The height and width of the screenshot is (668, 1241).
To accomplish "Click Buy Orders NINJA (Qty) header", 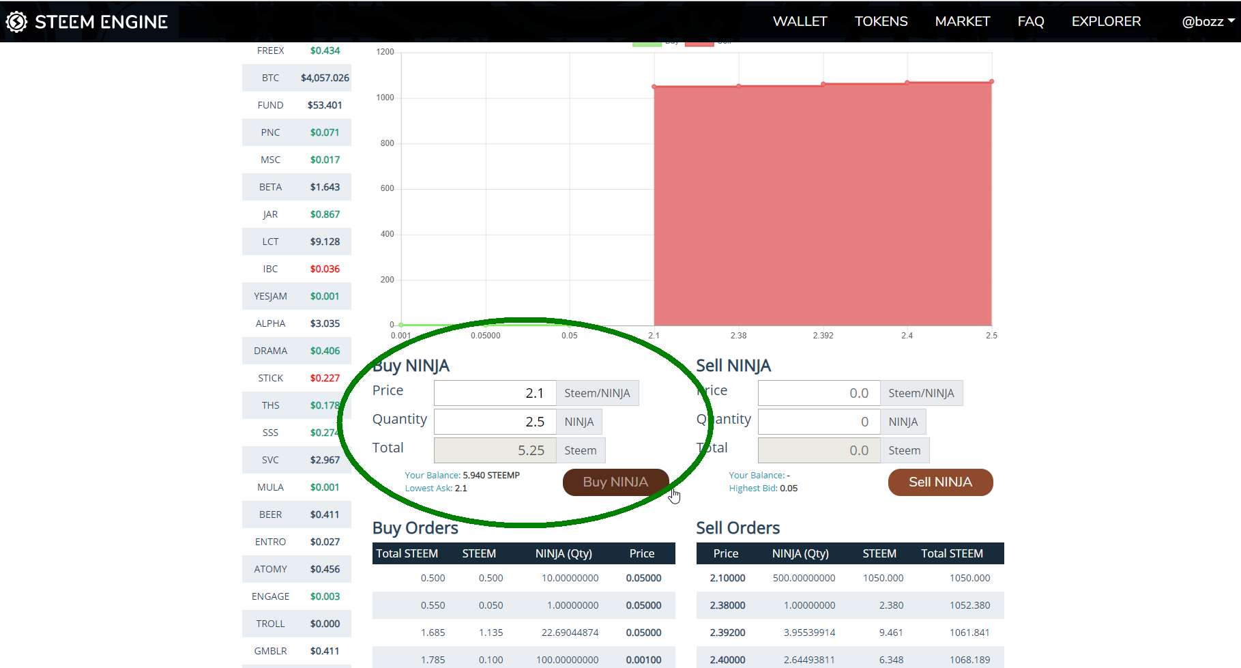I will [564, 553].
